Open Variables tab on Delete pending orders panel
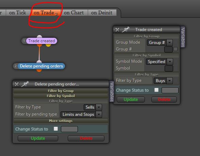 pos(112,92)
